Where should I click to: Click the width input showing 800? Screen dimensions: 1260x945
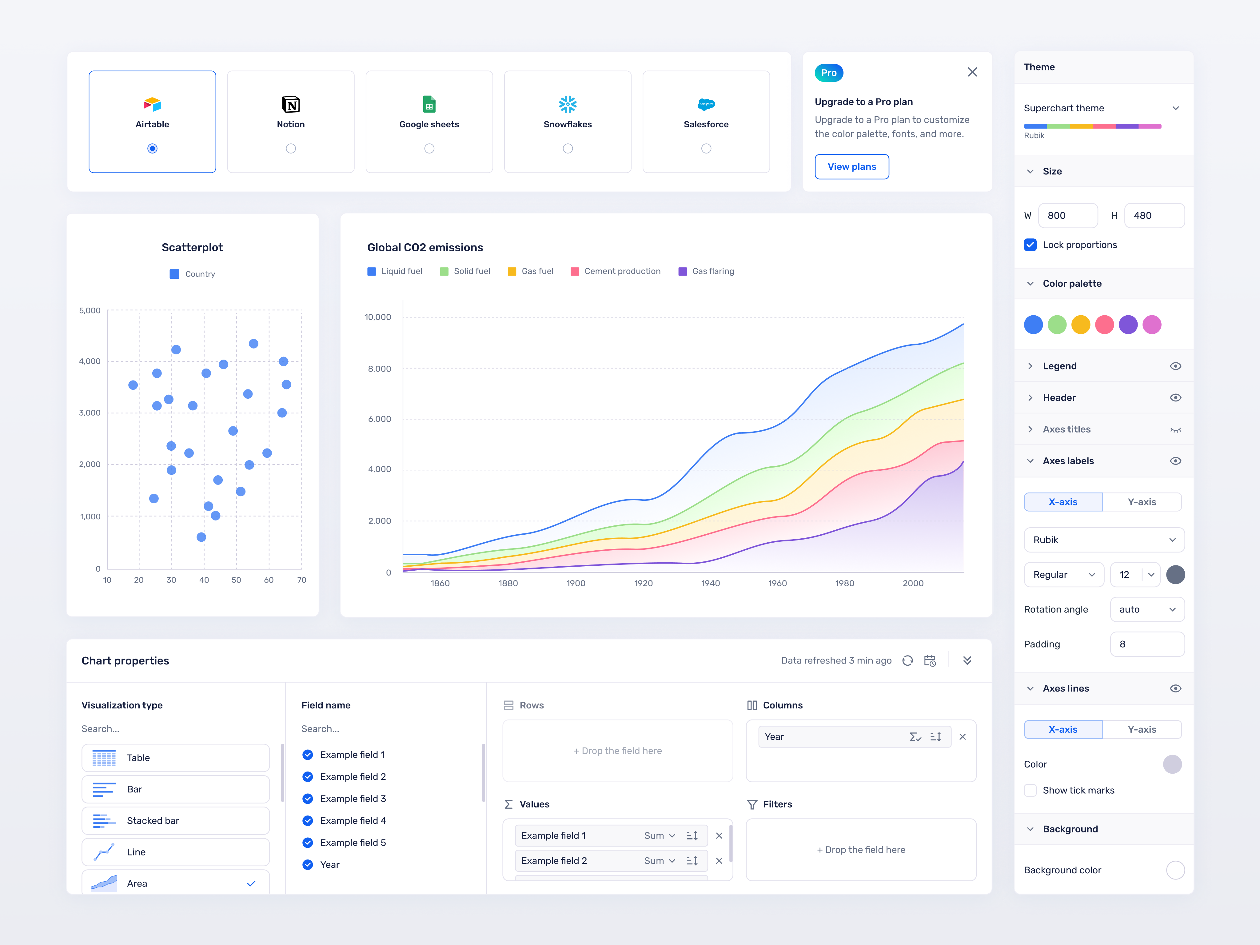click(x=1067, y=215)
